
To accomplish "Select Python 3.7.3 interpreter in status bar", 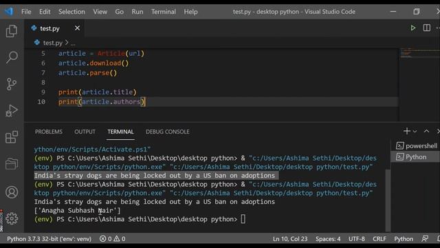I will [x=49, y=239].
